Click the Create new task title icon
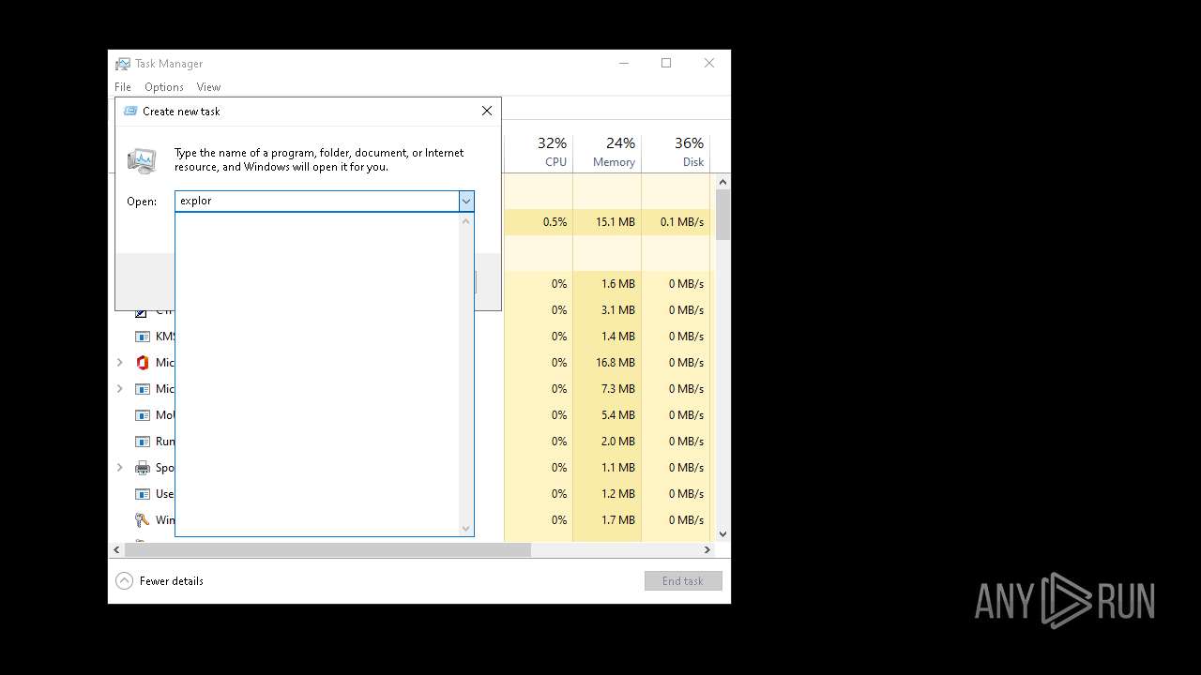1201x675 pixels. tap(130, 111)
